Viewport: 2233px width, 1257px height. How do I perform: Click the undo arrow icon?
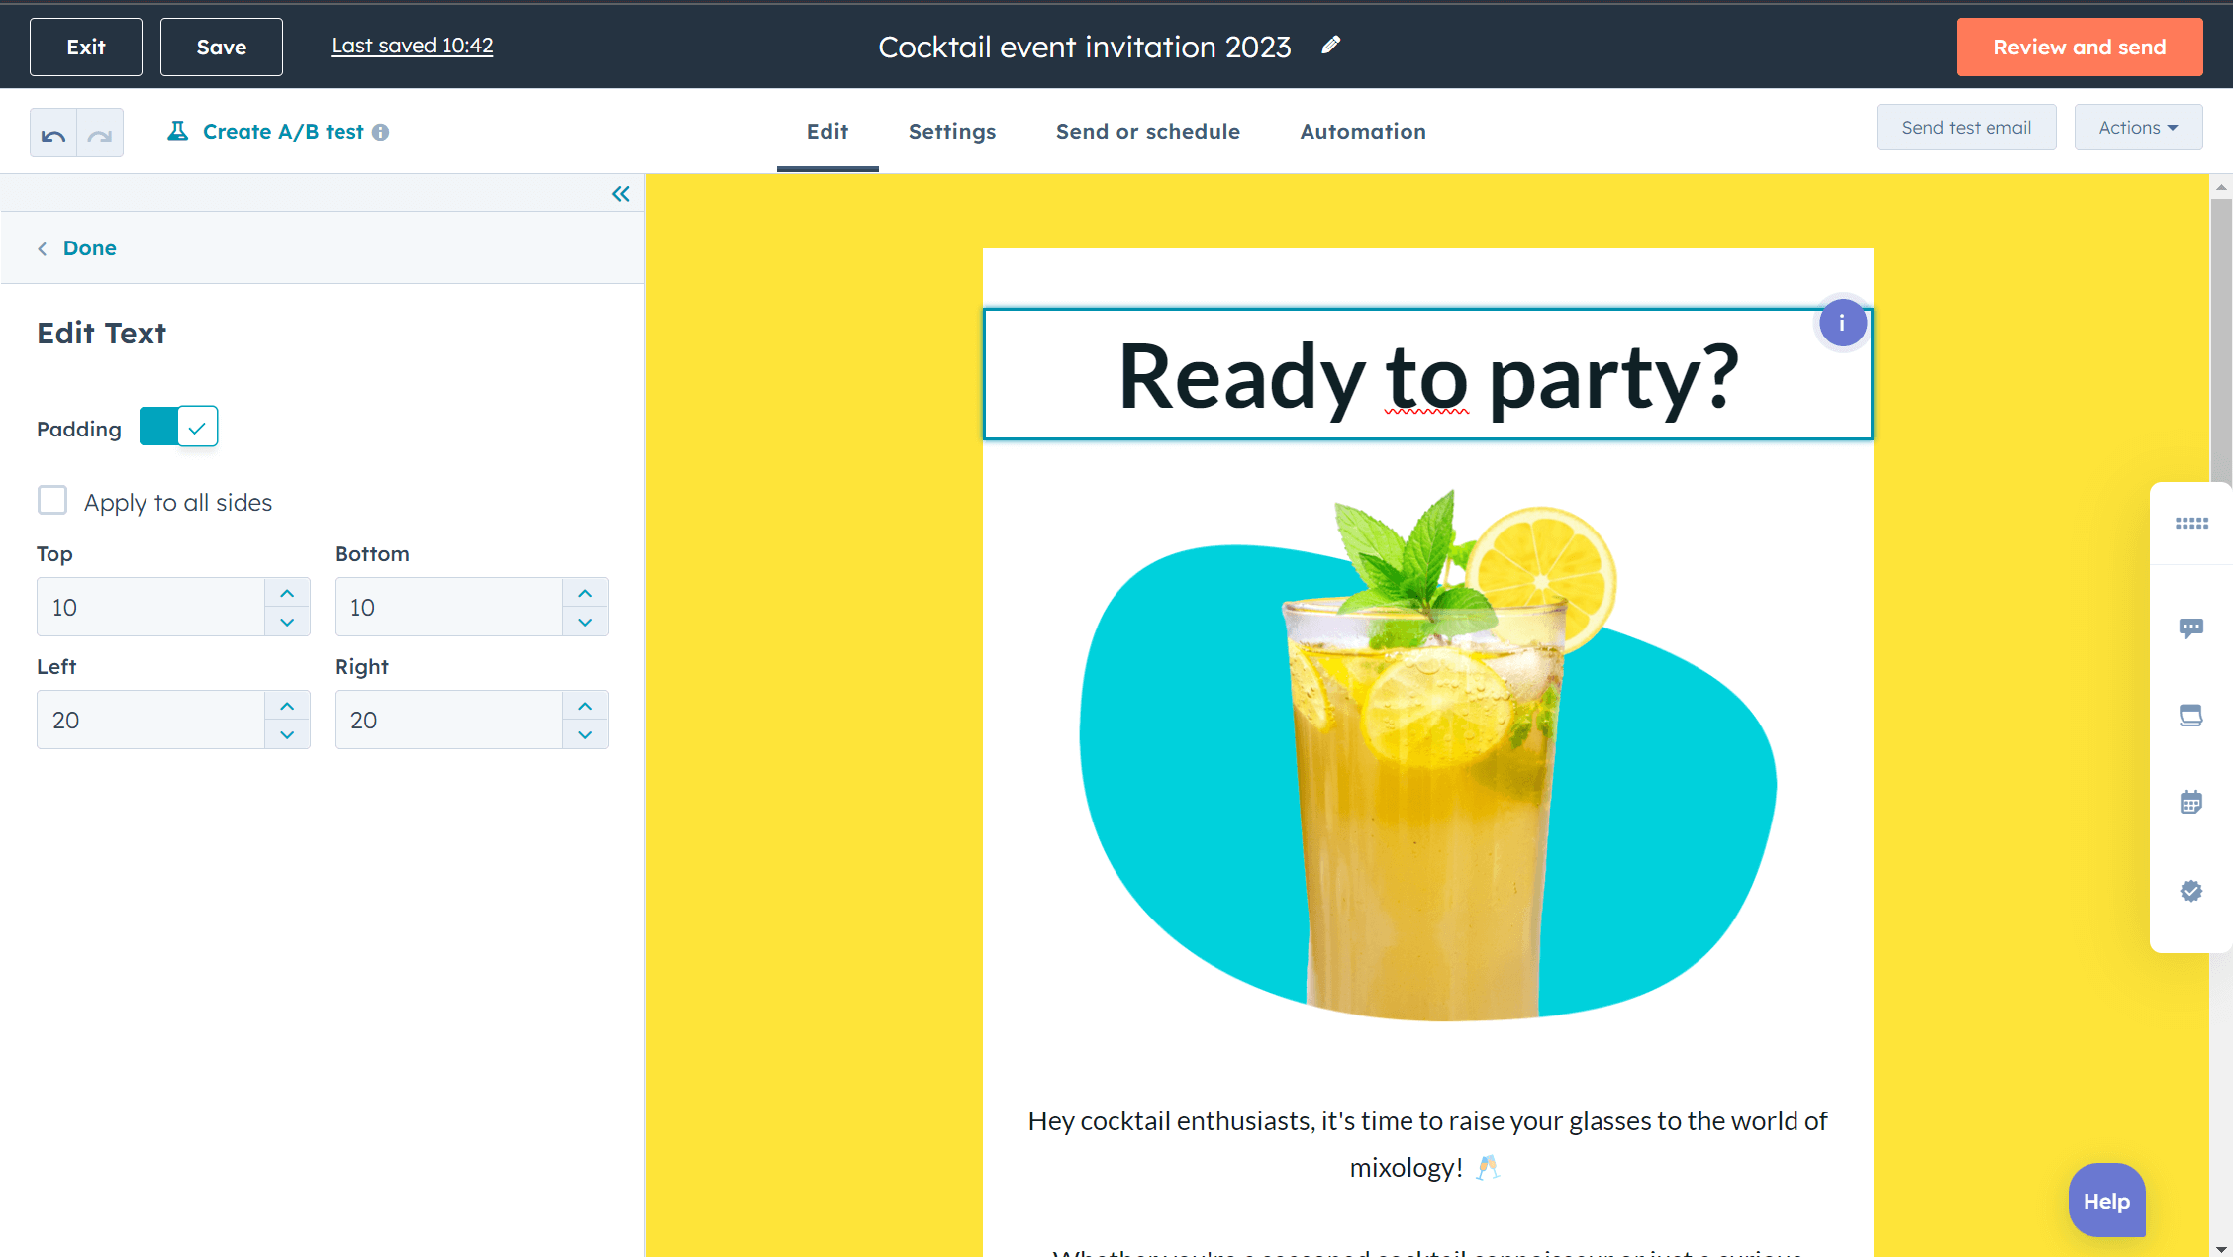point(53,133)
